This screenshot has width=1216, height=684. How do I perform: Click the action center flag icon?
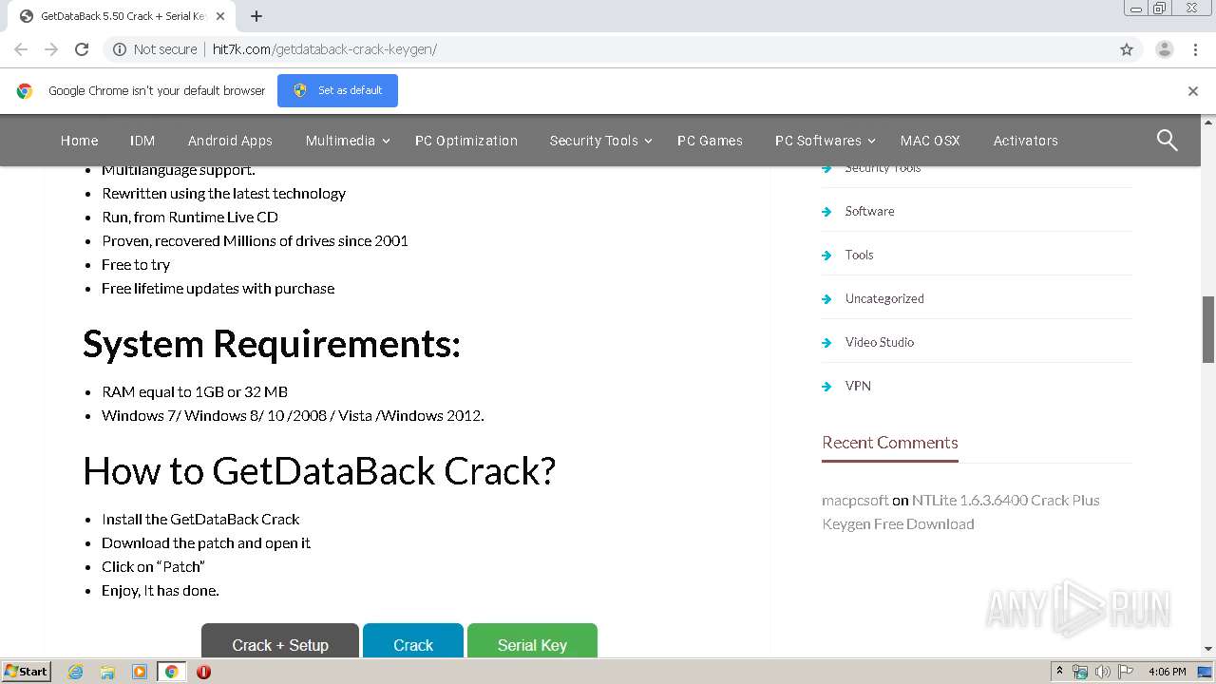pos(1125,672)
